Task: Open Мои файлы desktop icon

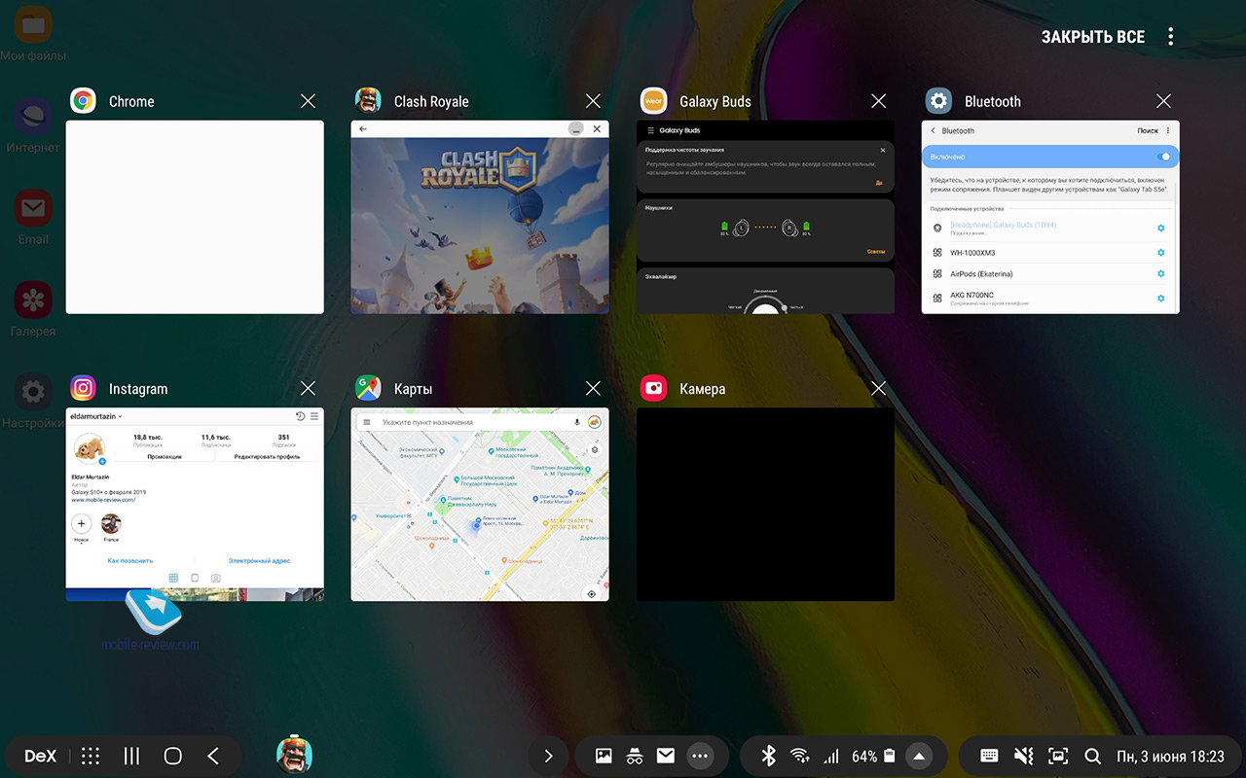Action: click(33, 34)
